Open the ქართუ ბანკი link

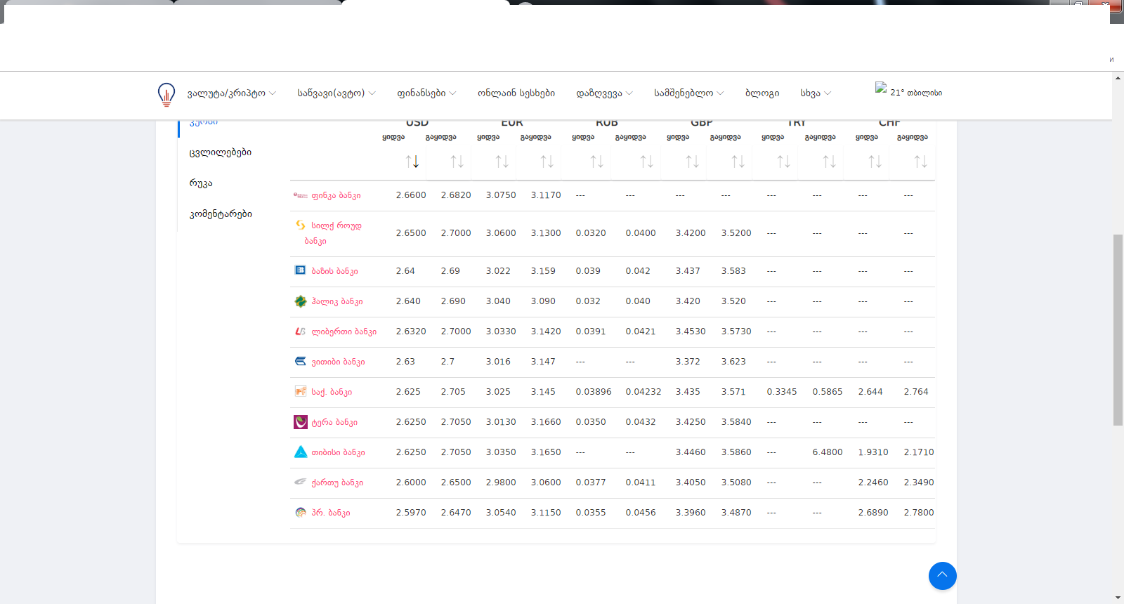pos(337,482)
